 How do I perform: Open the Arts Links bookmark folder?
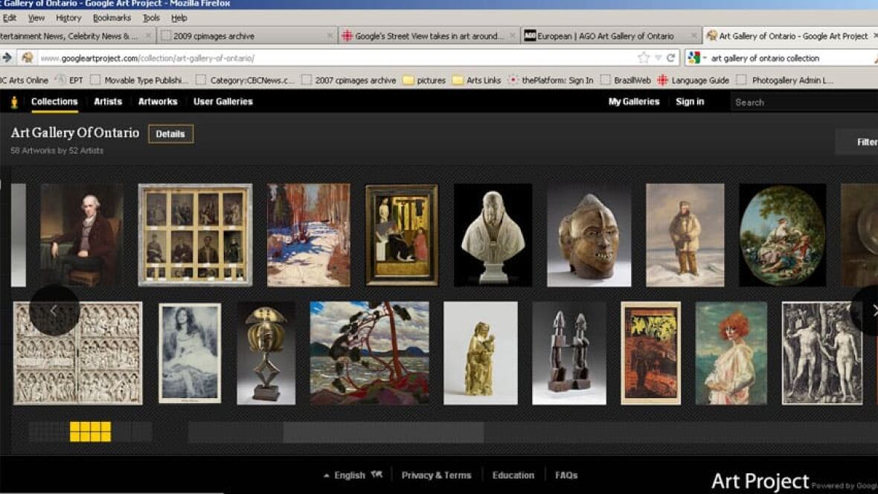(x=476, y=80)
